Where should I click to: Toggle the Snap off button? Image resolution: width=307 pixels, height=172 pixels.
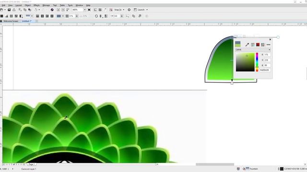(111, 10)
